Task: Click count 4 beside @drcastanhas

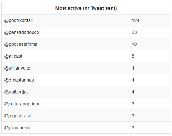Action: [x=133, y=80]
